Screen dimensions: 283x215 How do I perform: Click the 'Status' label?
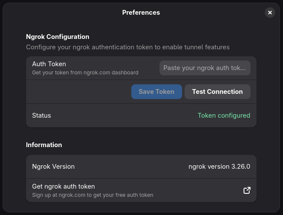(42, 116)
